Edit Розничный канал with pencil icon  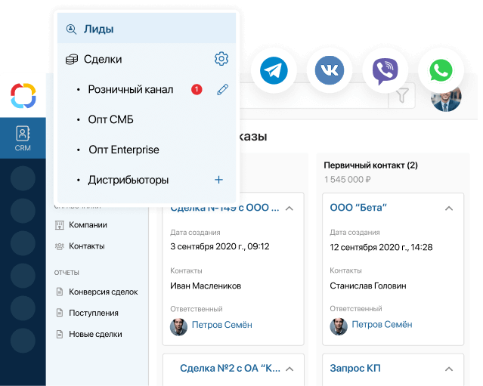point(222,90)
